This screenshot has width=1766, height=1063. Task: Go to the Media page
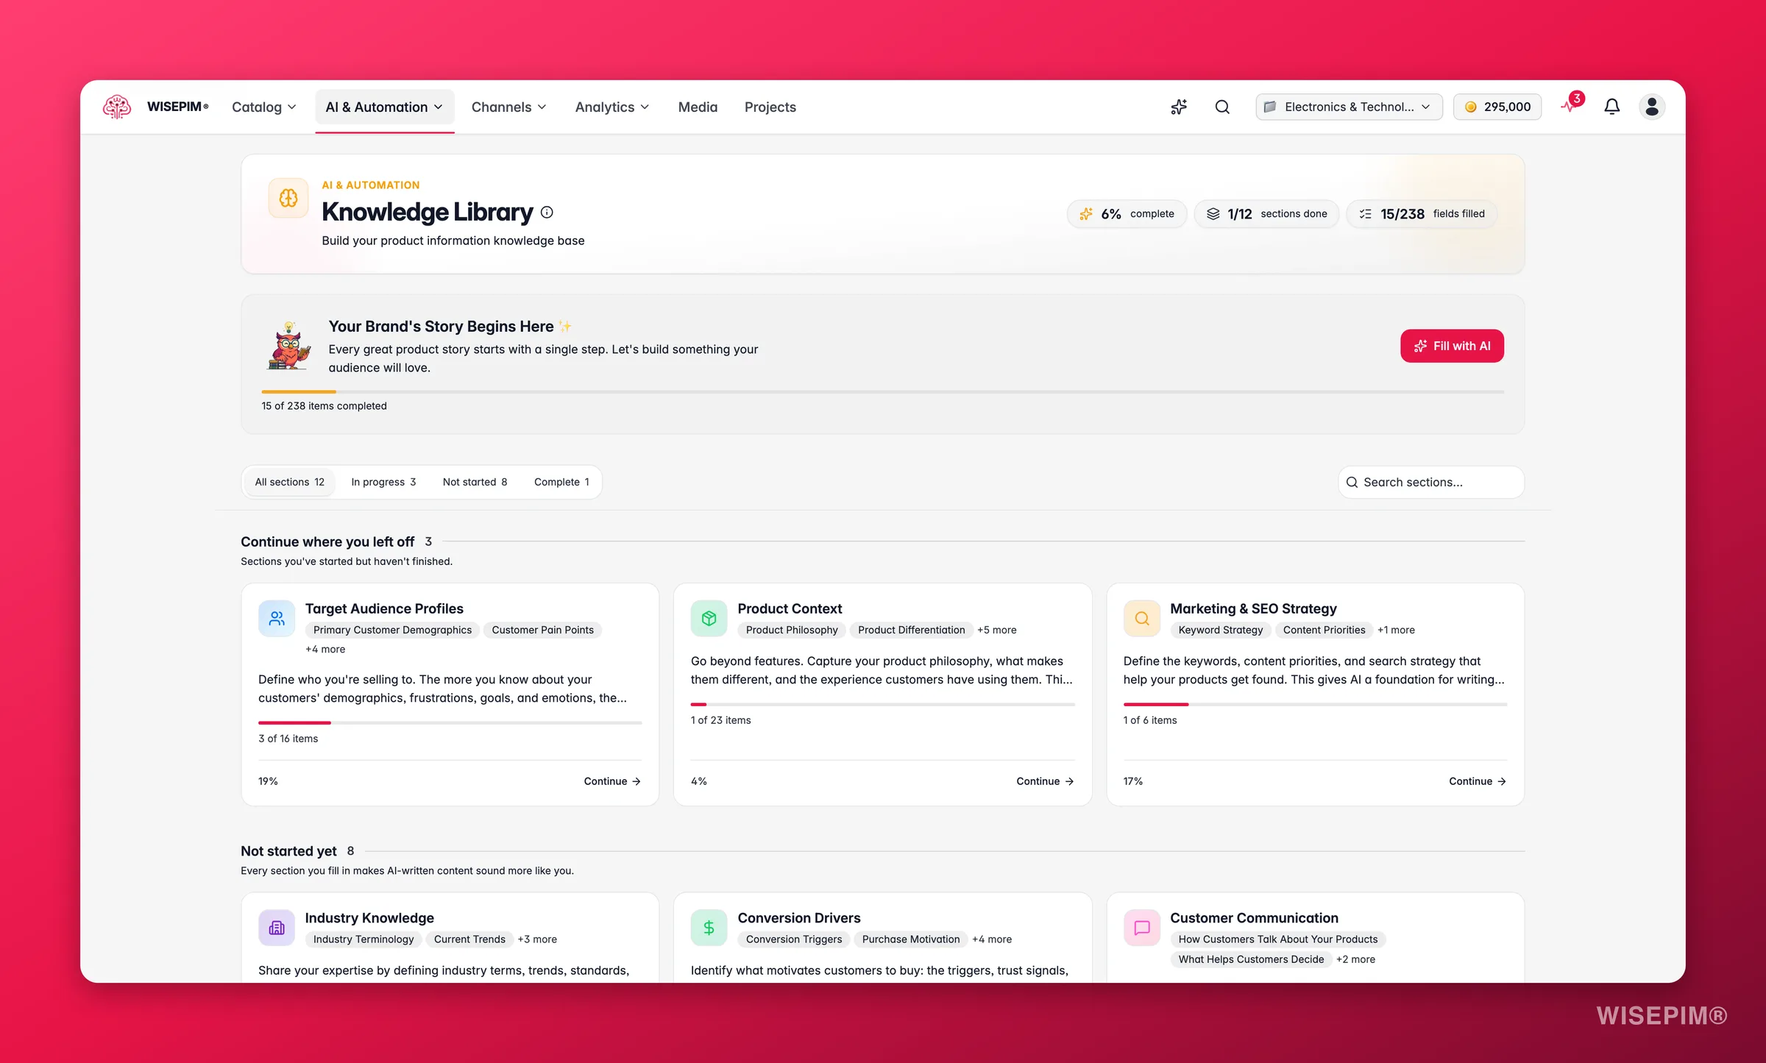[698, 107]
